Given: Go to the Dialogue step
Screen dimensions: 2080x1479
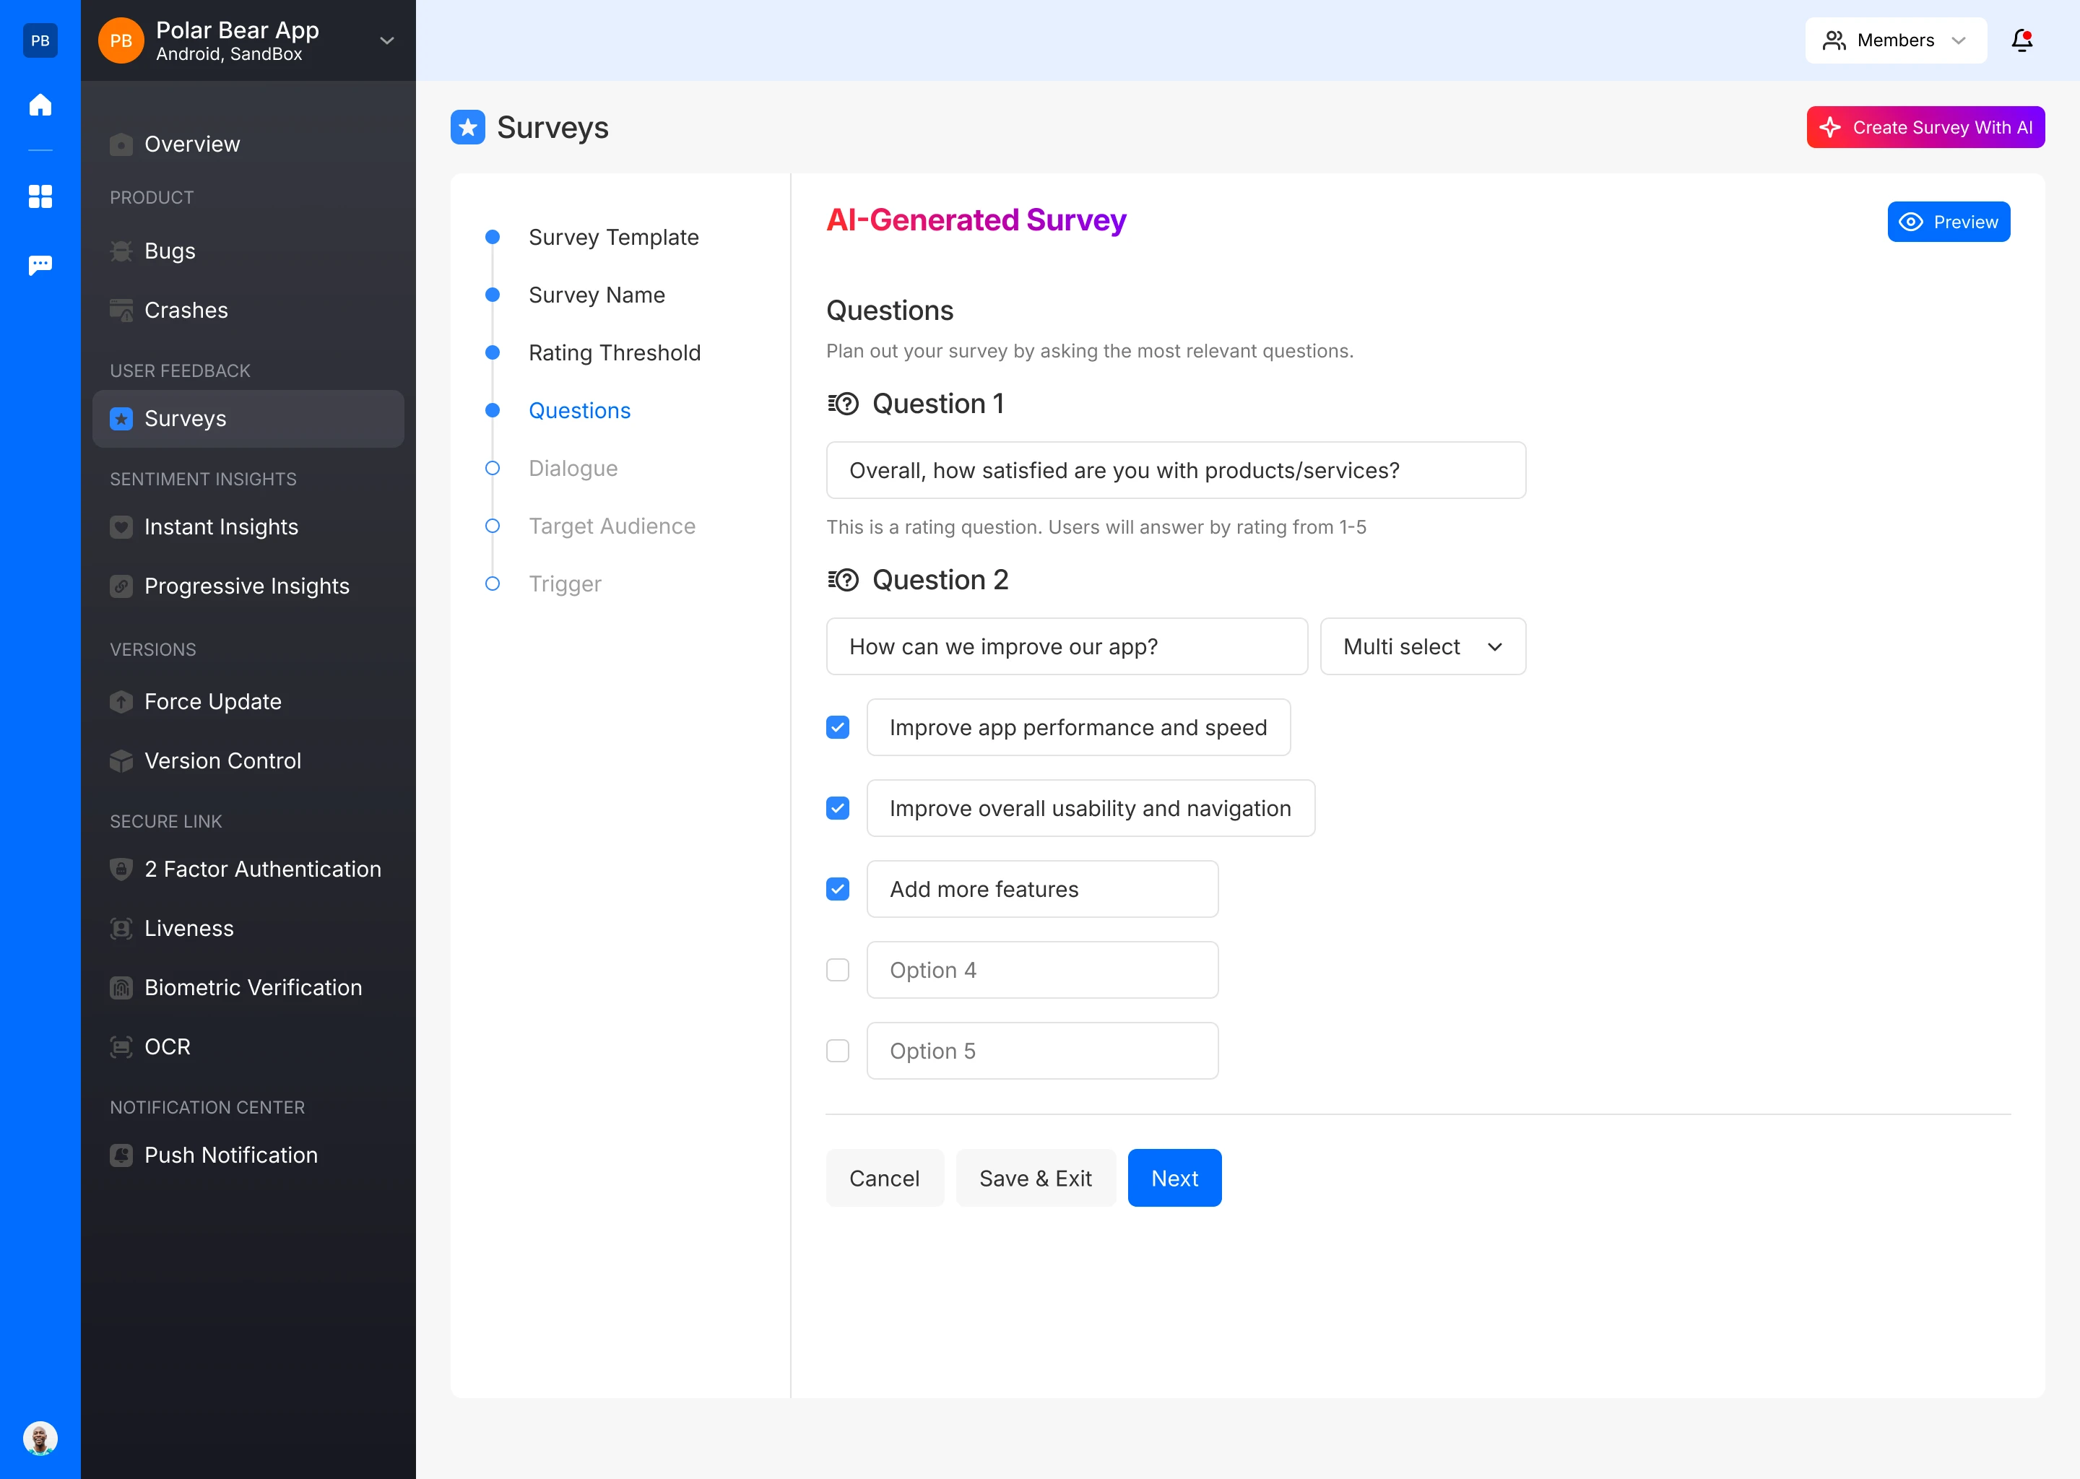Looking at the screenshot, I should tap(573, 468).
